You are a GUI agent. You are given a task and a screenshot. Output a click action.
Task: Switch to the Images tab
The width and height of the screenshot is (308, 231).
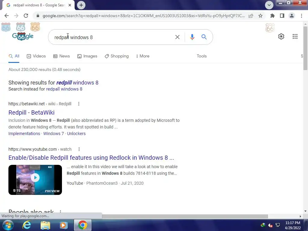tap(87, 56)
